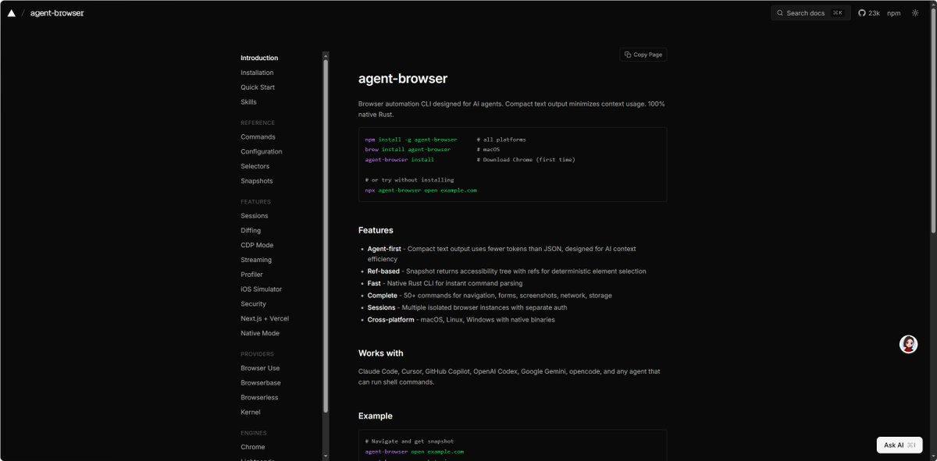Open Kernel provider page
937x461 pixels.
251,412
